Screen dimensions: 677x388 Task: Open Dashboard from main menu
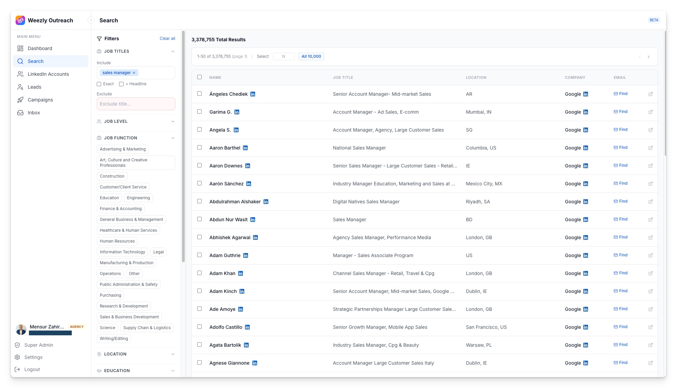pos(50,48)
